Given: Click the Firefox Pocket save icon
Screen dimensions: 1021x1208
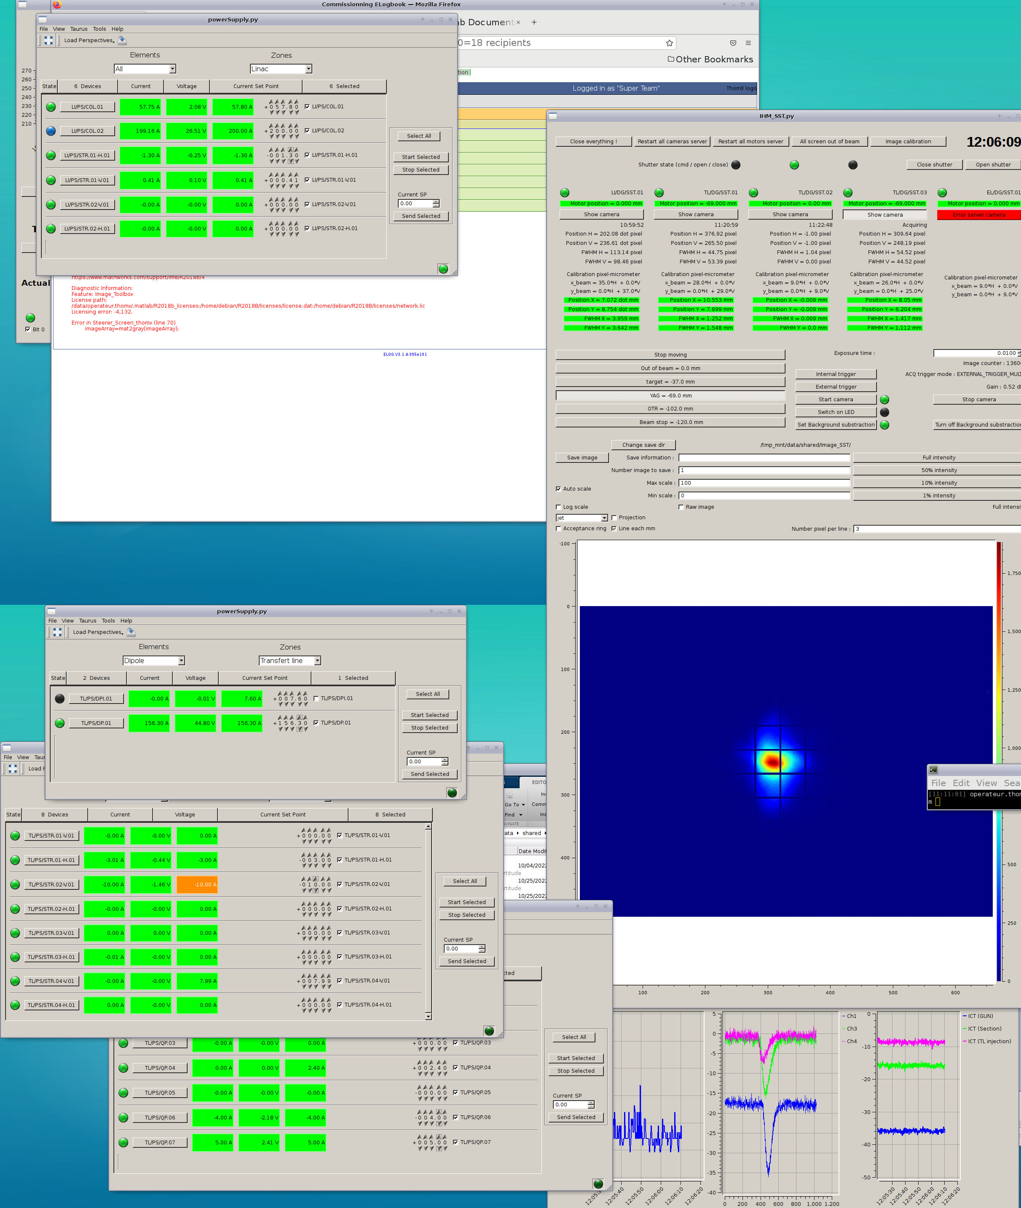Looking at the screenshot, I should pyautogui.click(x=733, y=43).
